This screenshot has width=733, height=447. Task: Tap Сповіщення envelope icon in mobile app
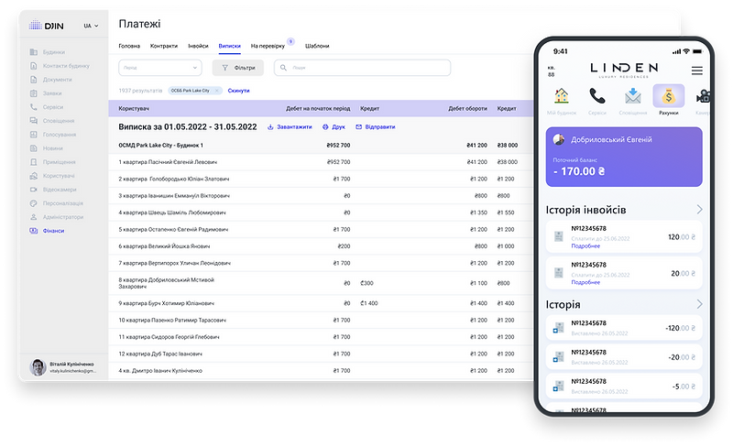click(633, 96)
